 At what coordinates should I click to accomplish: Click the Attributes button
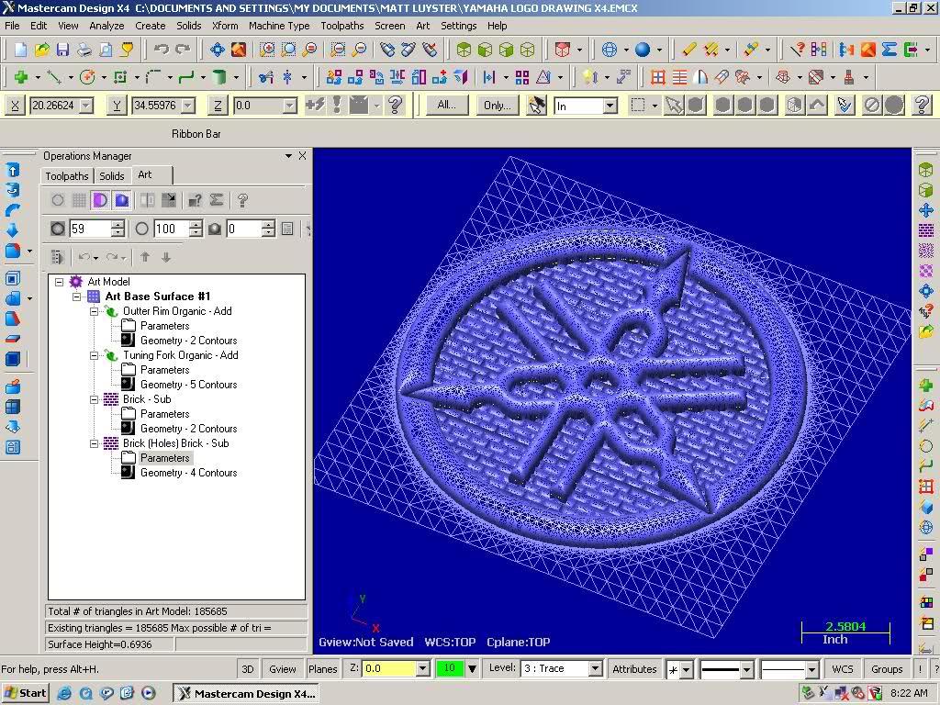pos(634,669)
